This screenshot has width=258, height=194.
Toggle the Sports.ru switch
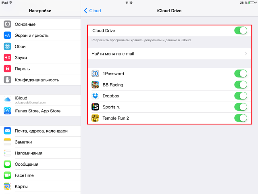click(x=241, y=107)
